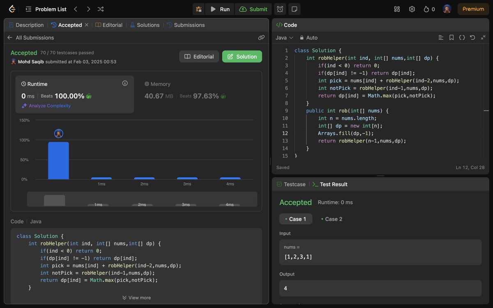Select Case 1 in the Testcase panel
The height and width of the screenshot is (308, 493).
[x=296, y=219]
